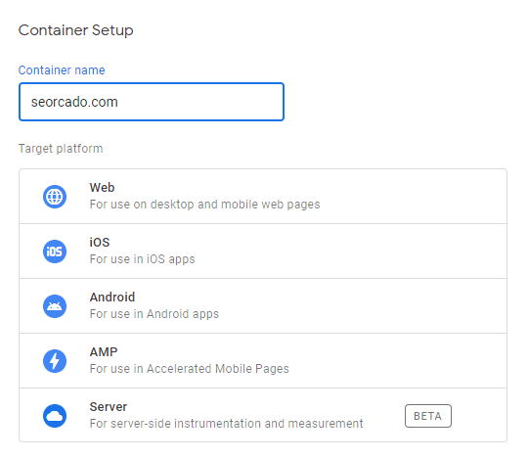
Task: Choose Server as target platform
Action: click(263, 415)
